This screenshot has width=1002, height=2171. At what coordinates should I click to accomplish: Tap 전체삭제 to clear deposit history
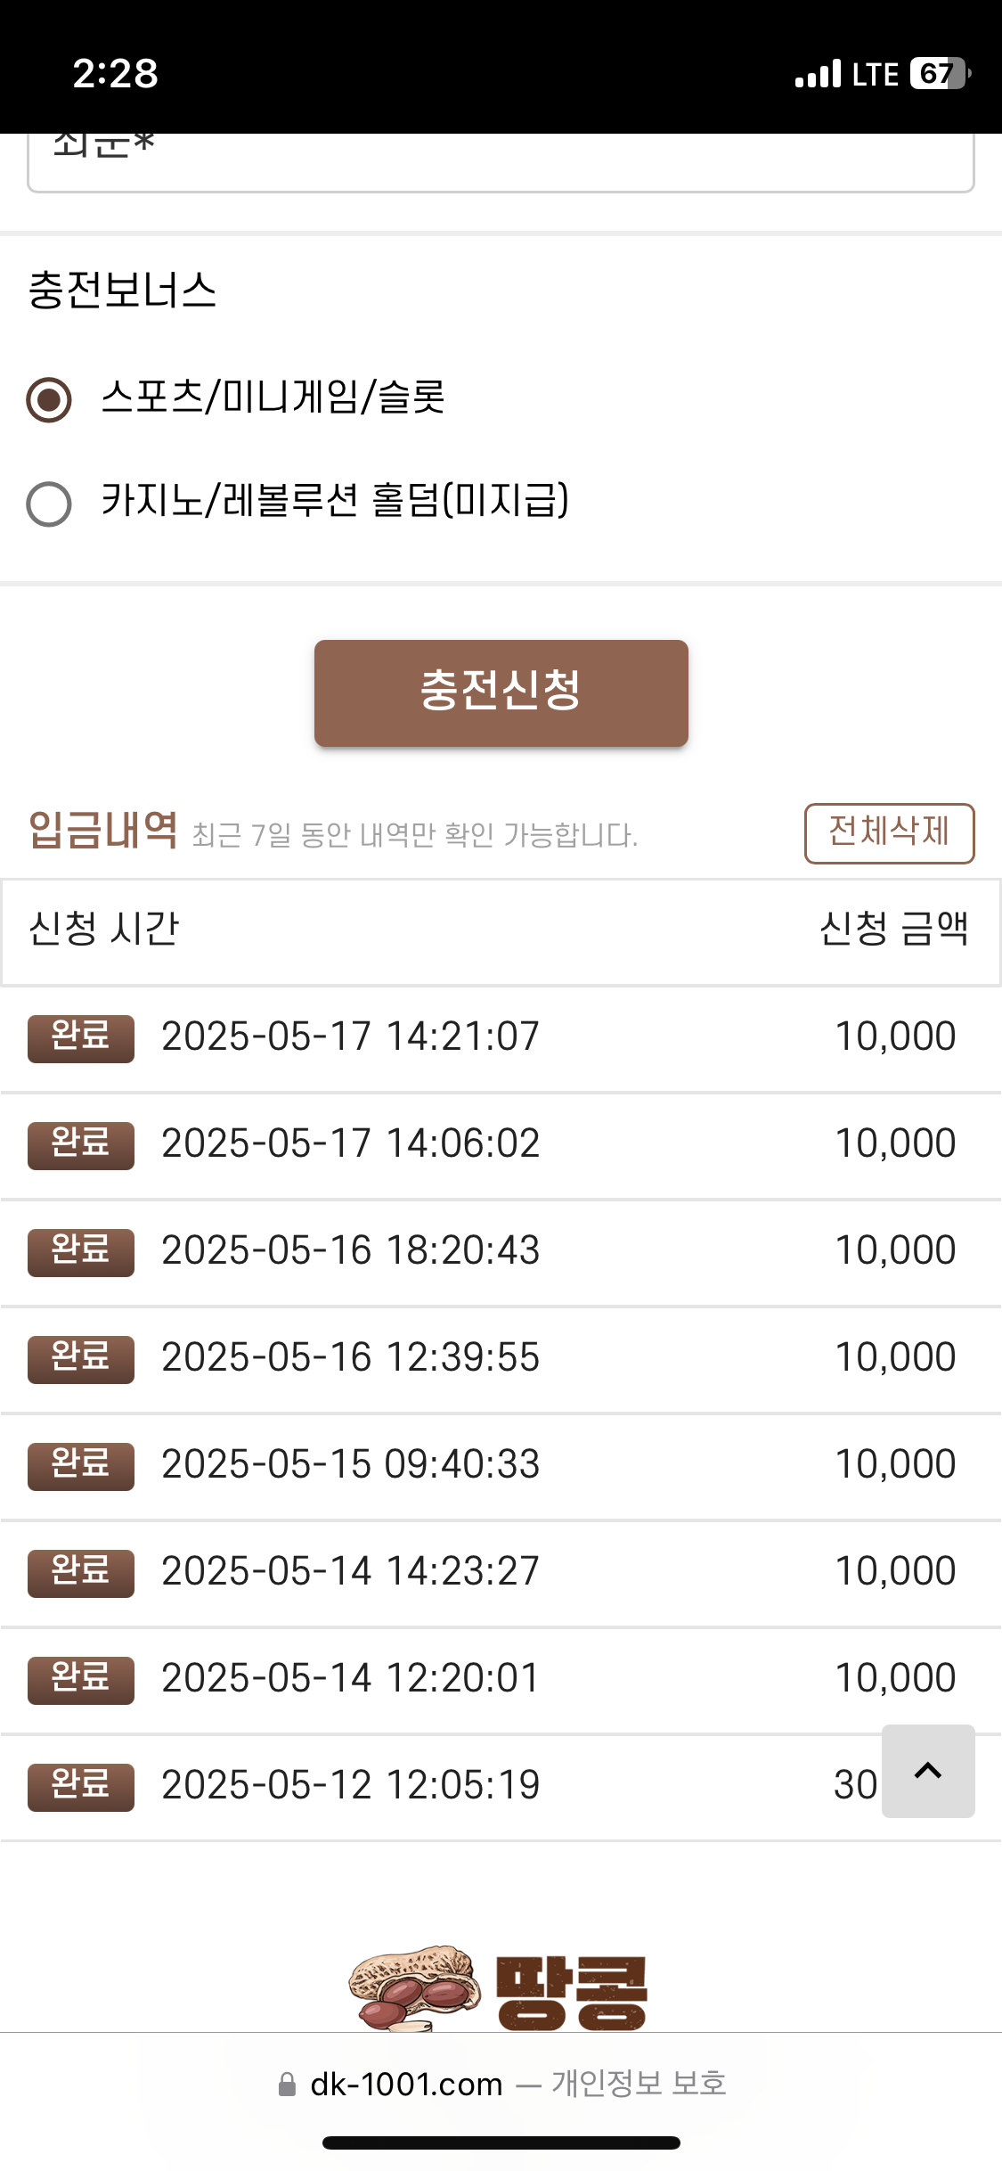(x=889, y=833)
